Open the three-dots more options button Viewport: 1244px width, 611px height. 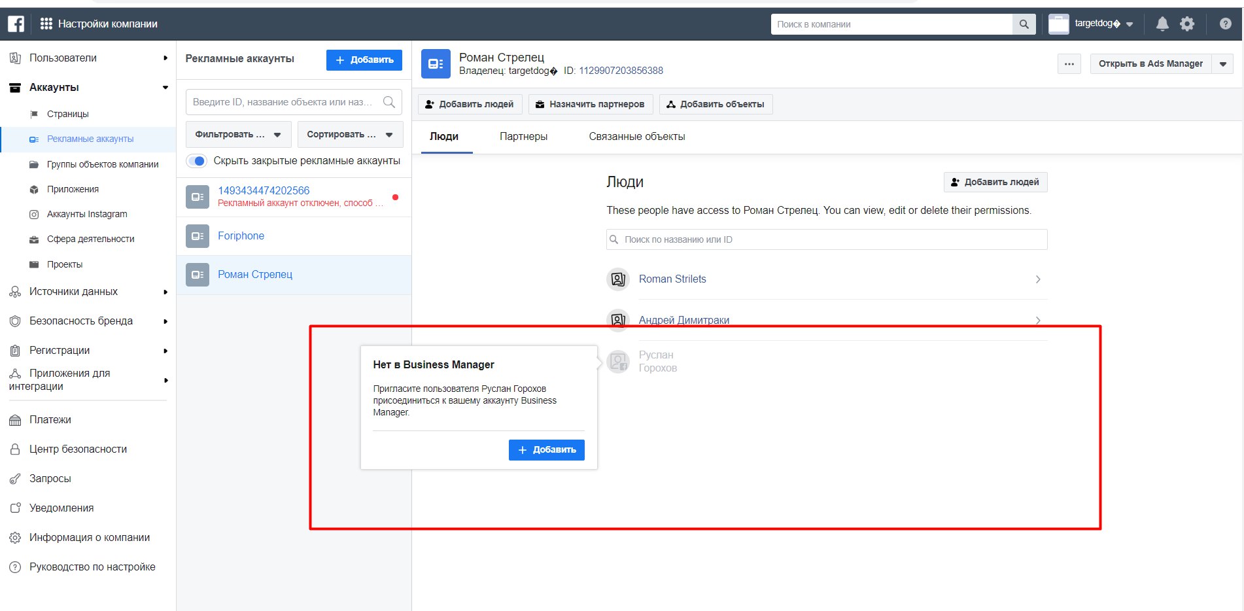point(1069,64)
